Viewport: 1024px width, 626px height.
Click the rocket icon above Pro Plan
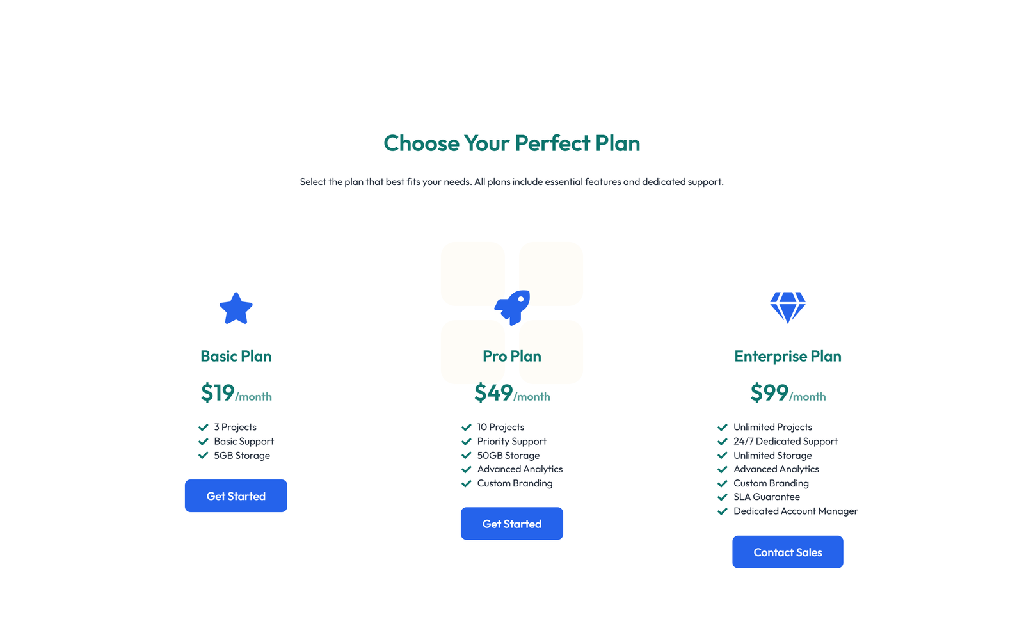[x=511, y=308]
